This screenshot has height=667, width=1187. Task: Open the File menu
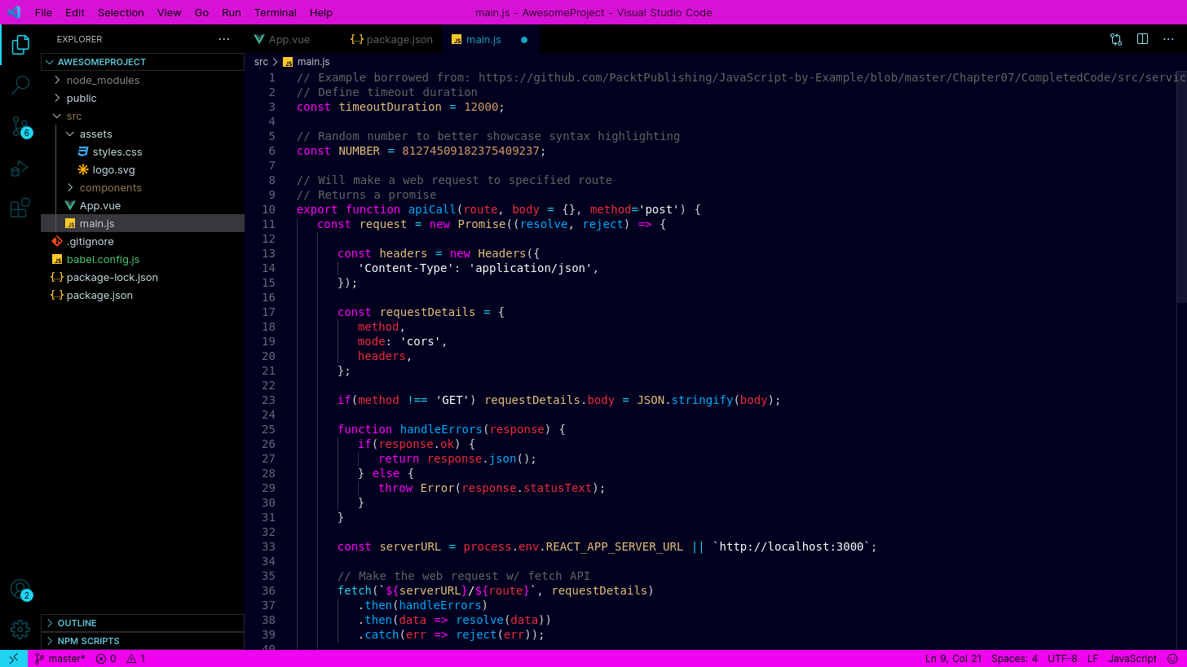[x=43, y=12]
